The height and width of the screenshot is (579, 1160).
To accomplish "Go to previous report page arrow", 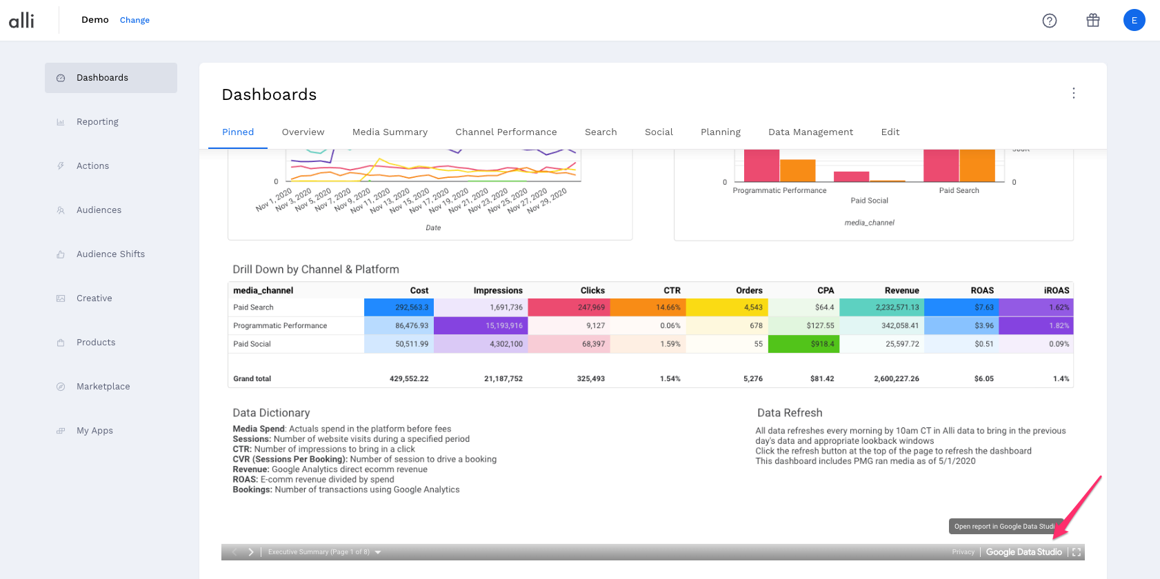I will coord(234,552).
